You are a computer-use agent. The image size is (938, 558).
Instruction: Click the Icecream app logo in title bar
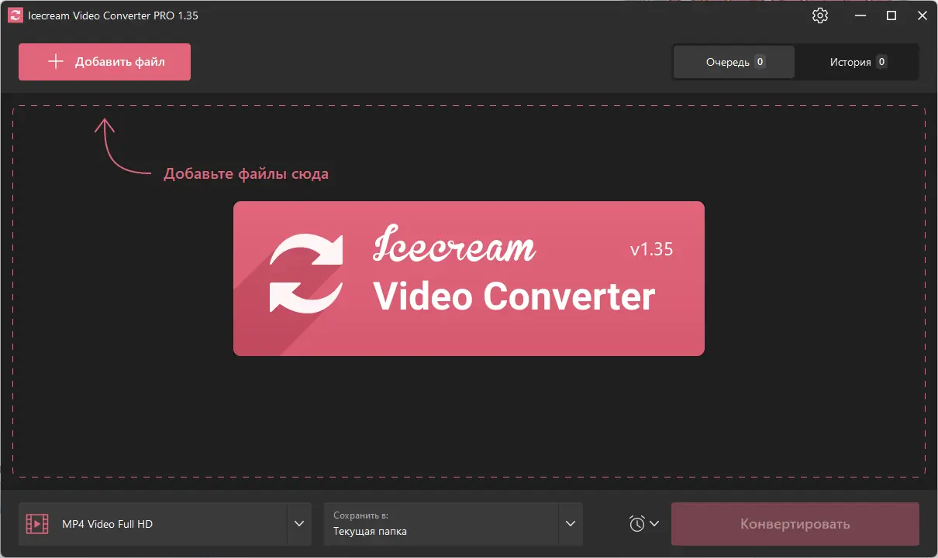click(15, 15)
